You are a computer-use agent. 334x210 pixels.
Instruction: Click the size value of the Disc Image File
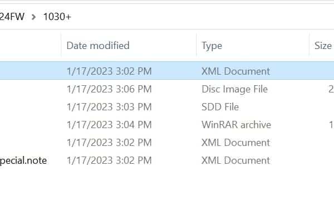coord(331,89)
